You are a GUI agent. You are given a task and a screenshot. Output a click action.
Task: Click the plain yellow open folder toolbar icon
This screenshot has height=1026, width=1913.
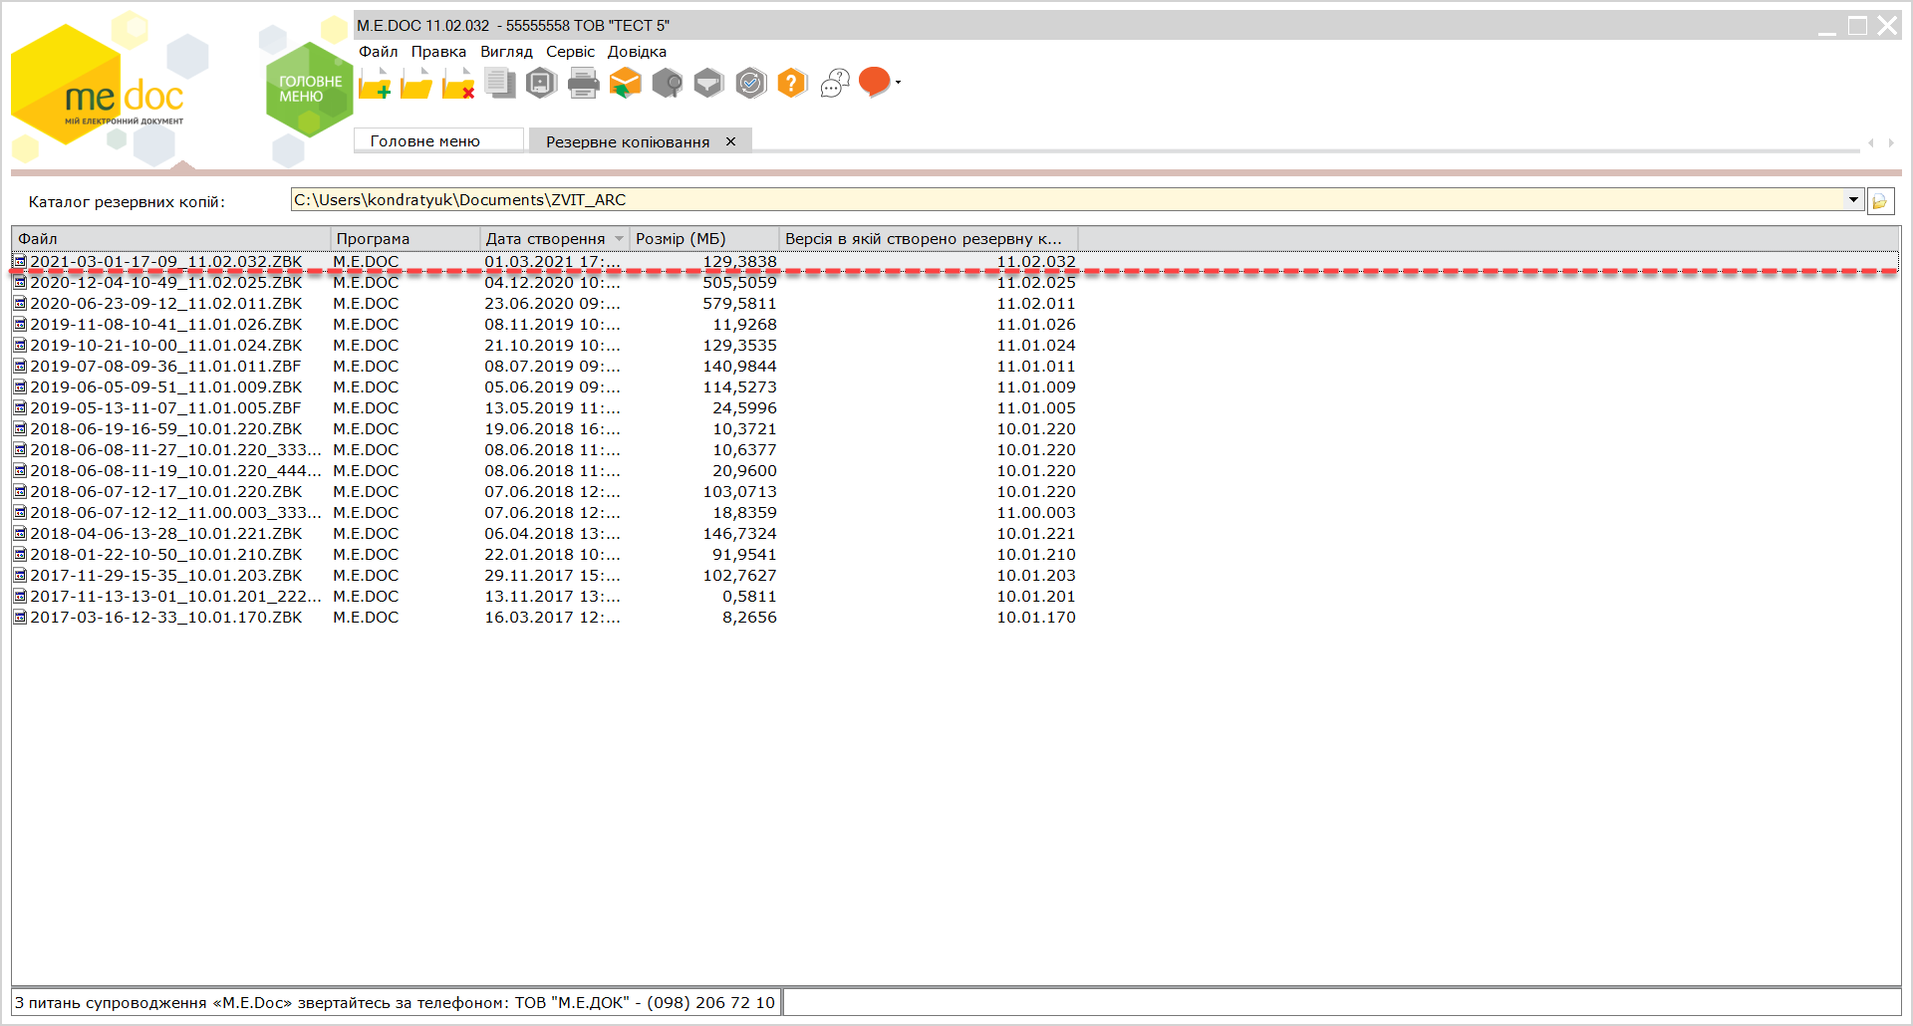click(416, 84)
